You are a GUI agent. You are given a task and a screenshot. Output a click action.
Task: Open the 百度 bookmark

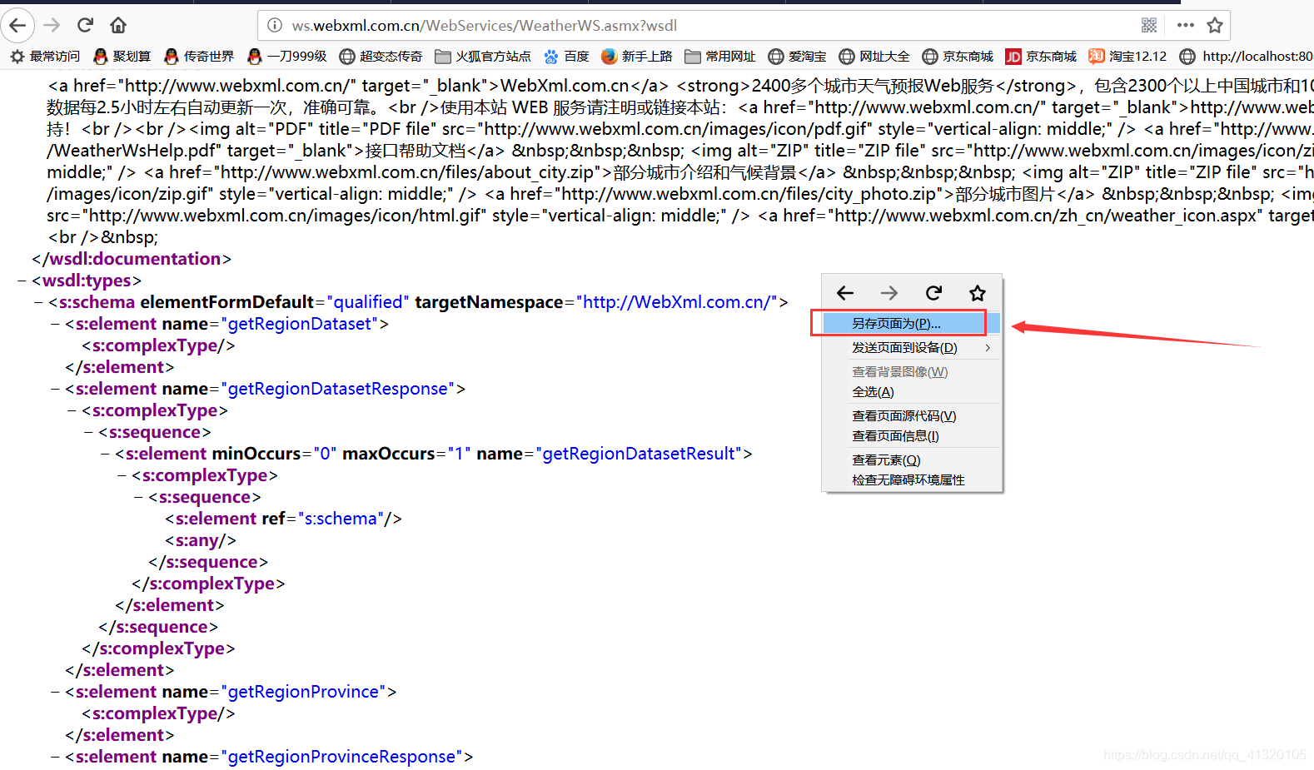[566, 57]
